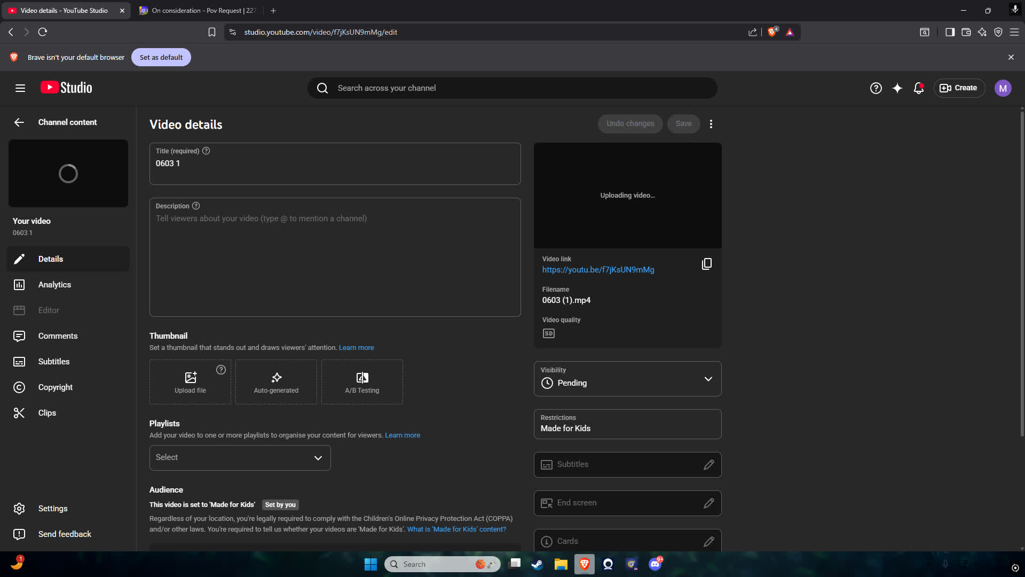Image resolution: width=1025 pixels, height=577 pixels.
Task: Open Windows Start menu
Action: (x=370, y=564)
